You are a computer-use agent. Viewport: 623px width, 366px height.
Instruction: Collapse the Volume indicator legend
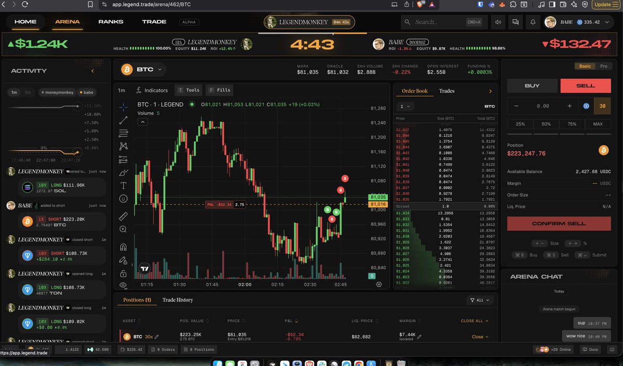point(142,122)
